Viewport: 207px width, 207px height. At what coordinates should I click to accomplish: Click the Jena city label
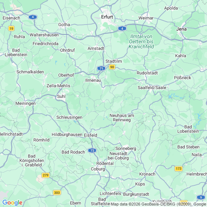click(x=181, y=29)
